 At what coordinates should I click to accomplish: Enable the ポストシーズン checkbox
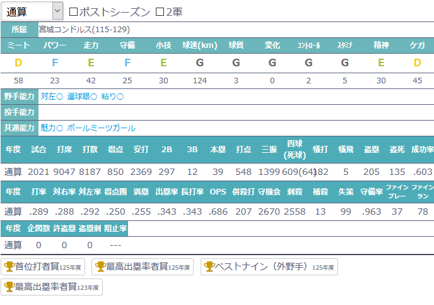click(73, 11)
